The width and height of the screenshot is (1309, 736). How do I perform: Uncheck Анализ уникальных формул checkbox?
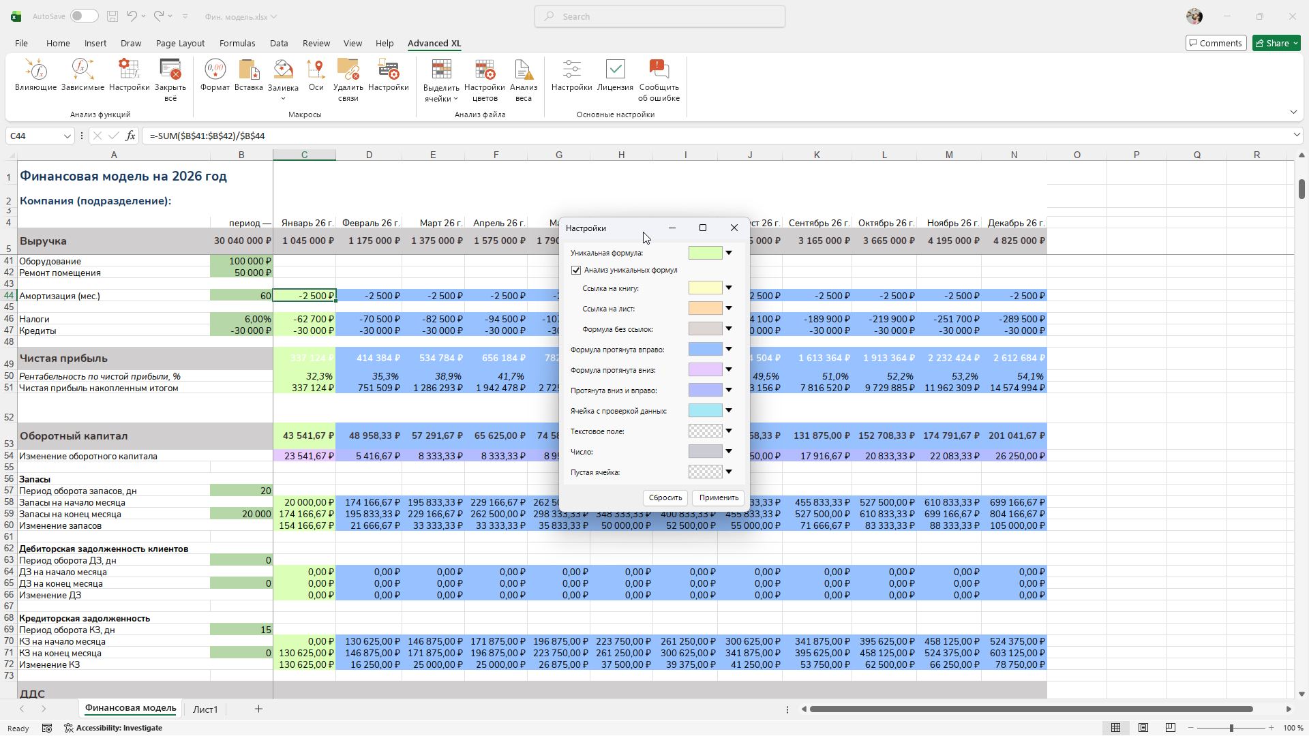(x=576, y=271)
